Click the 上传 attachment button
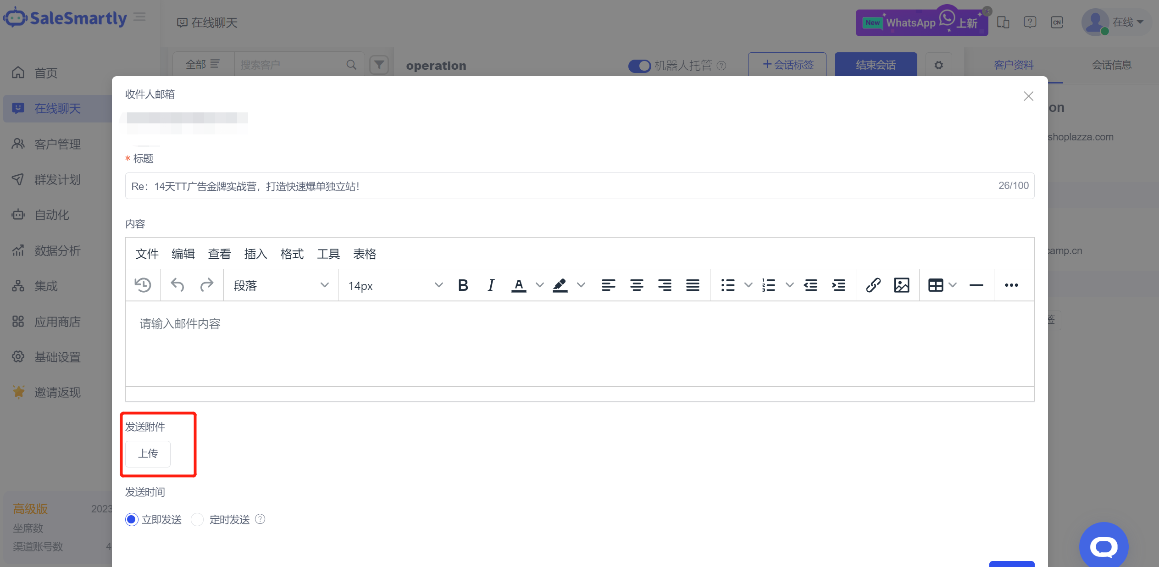Screen dimensions: 1159x567 [148, 454]
